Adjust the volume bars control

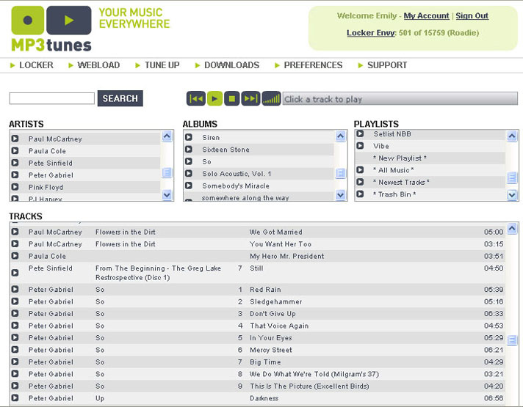point(271,98)
